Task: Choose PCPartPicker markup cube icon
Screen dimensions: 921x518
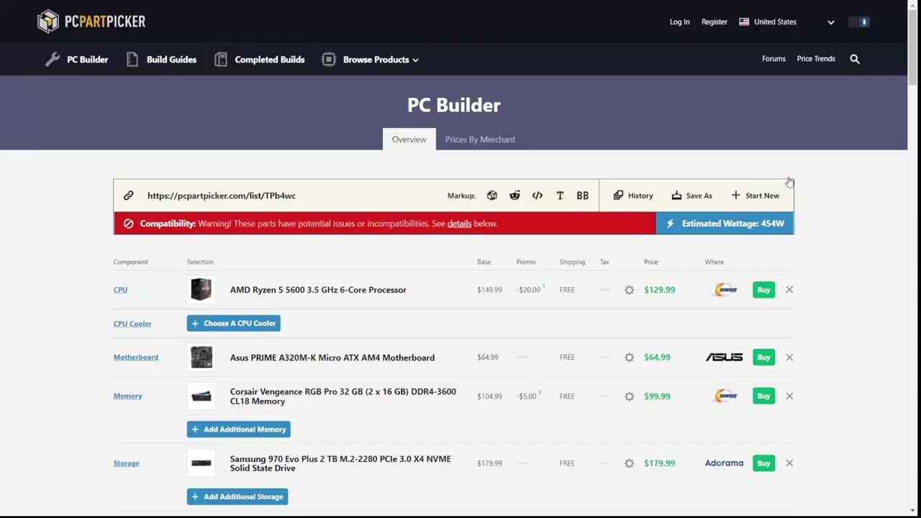Action: pyautogui.click(x=491, y=196)
